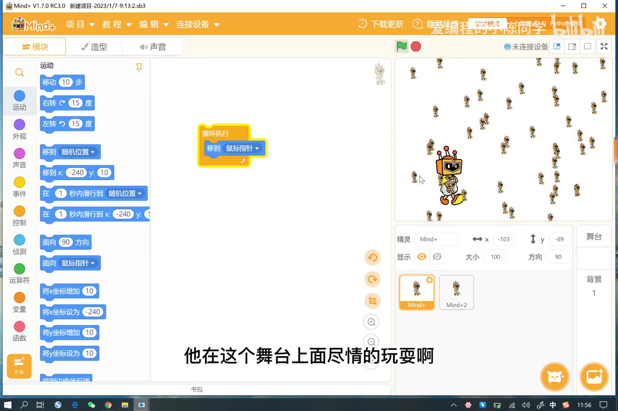Click the taskbar volume icon
This screenshot has width=618, height=411.
526,405
